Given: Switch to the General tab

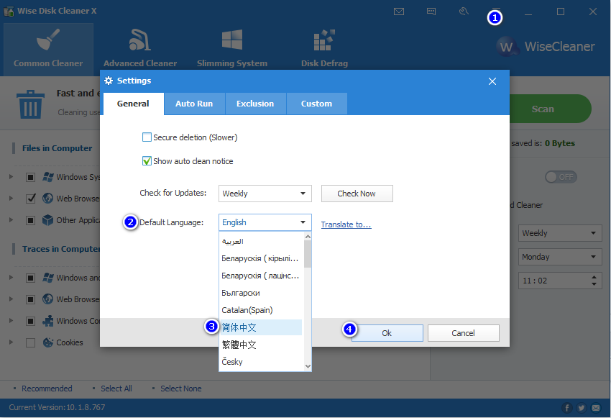Looking at the screenshot, I should click(x=133, y=104).
